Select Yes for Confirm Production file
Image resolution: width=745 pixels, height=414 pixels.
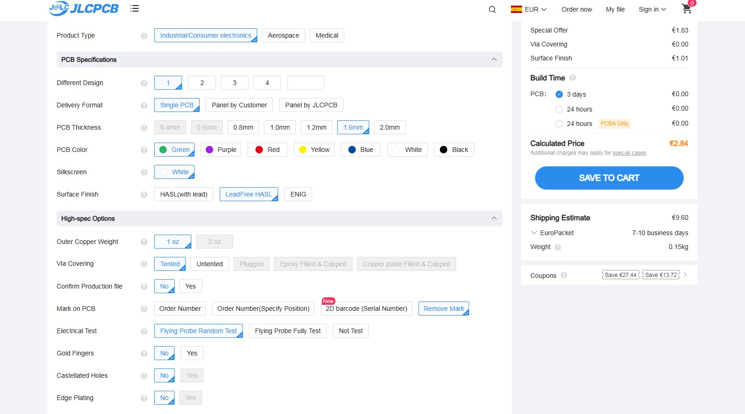[190, 286]
